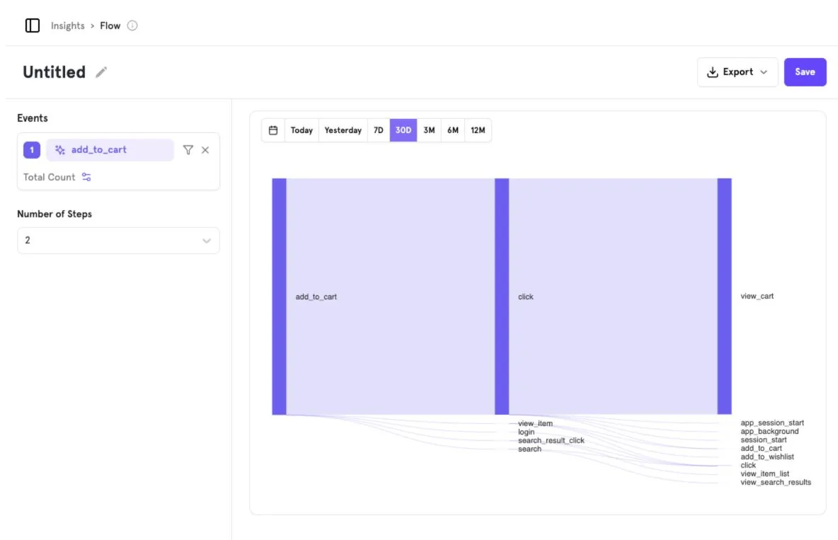This screenshot has width=838, height=540.
Task: Open the Flow info icon
Action: (x=132, y=25)
